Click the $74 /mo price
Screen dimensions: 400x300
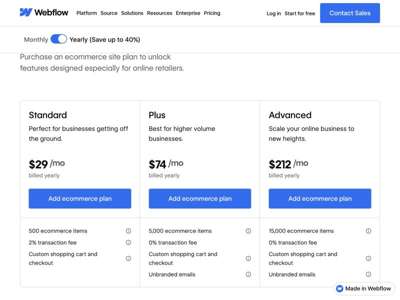[166, 164]
